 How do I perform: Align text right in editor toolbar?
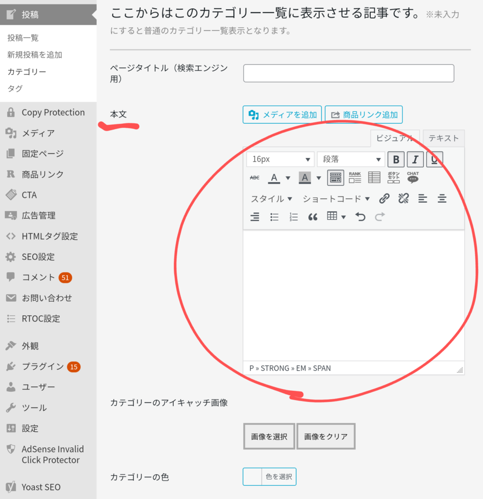click(255, 217)
